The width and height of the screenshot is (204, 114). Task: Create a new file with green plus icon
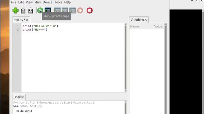point(16,10)
